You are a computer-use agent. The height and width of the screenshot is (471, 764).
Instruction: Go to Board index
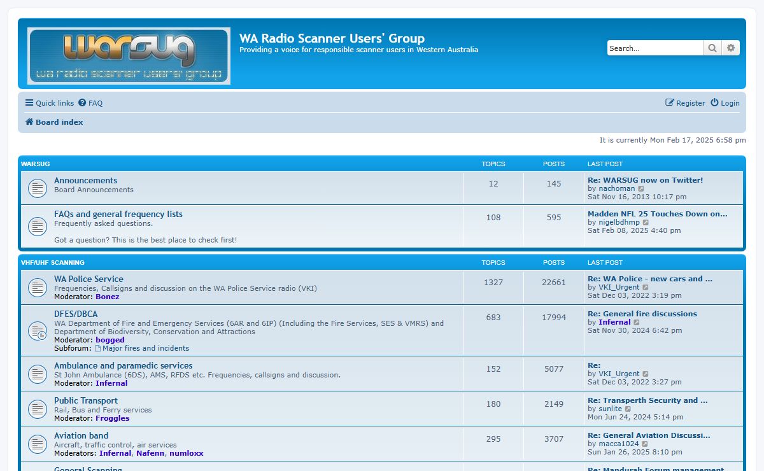click(x=54, y=122)
